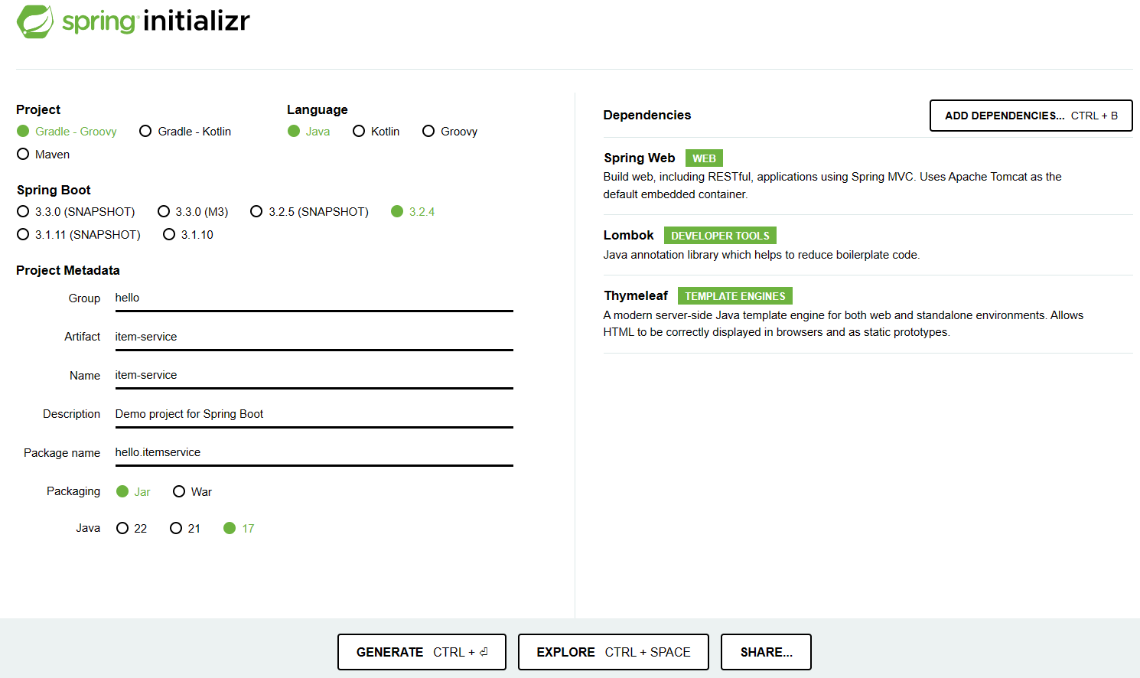Click the Thymeleaf description text

pos(843,324)
